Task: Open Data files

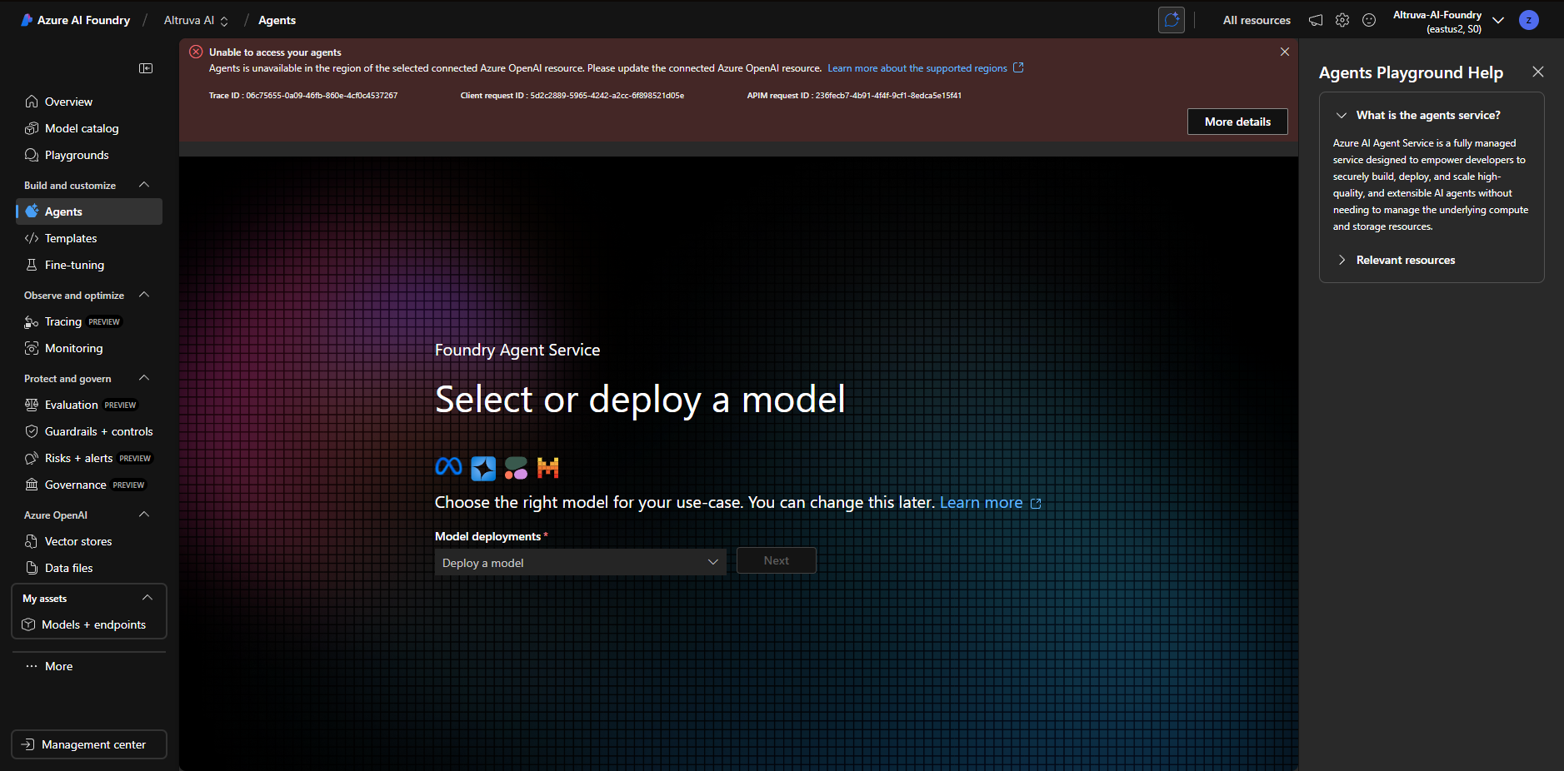Action: [89, 568]
